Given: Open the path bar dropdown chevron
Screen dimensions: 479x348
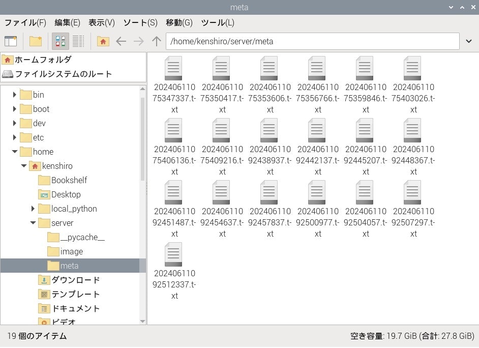Looking at the screenshot, I should pyautogui.click(x=468, y=41).
